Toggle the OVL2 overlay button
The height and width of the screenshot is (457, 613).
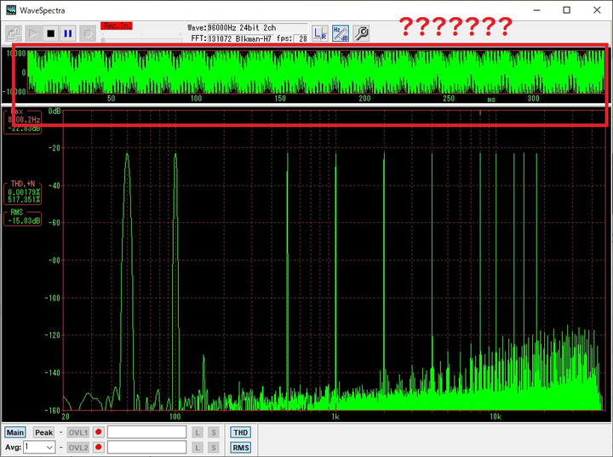(78, 448)
